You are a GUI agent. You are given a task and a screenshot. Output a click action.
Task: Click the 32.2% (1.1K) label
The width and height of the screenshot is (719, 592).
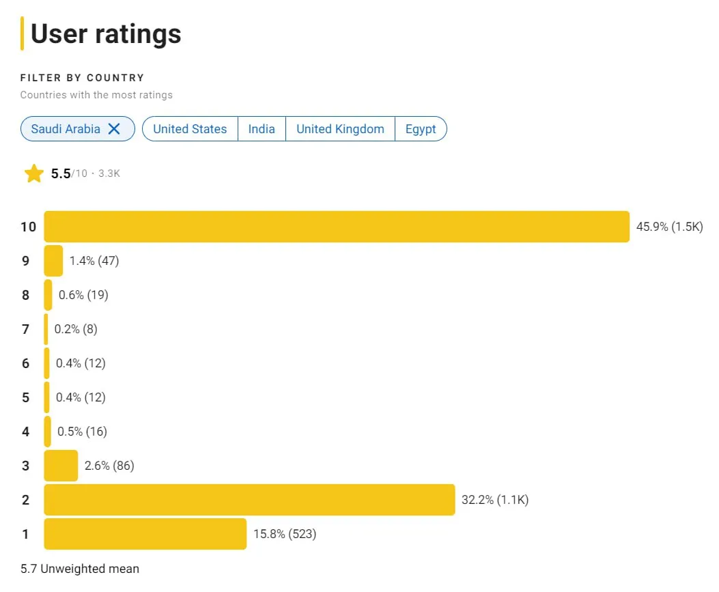[x=495, y=500]
